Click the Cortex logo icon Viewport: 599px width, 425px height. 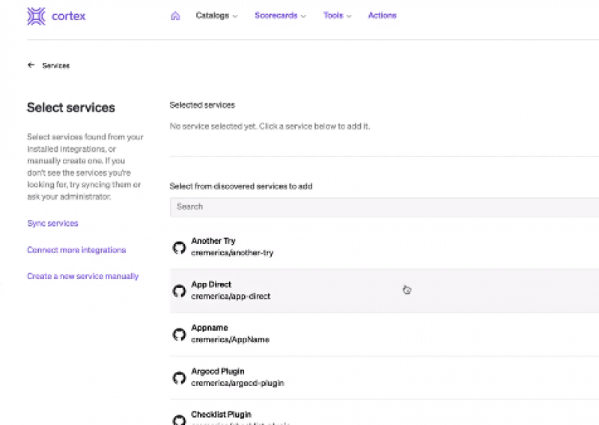pos(36,16)
